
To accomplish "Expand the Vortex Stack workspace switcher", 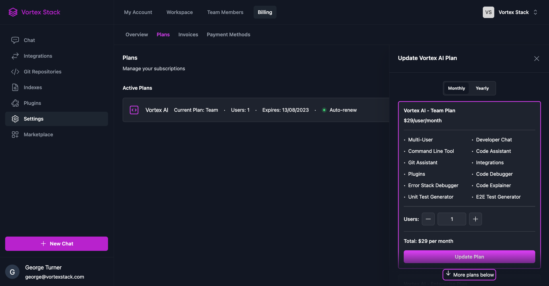I will coord(535,12).
